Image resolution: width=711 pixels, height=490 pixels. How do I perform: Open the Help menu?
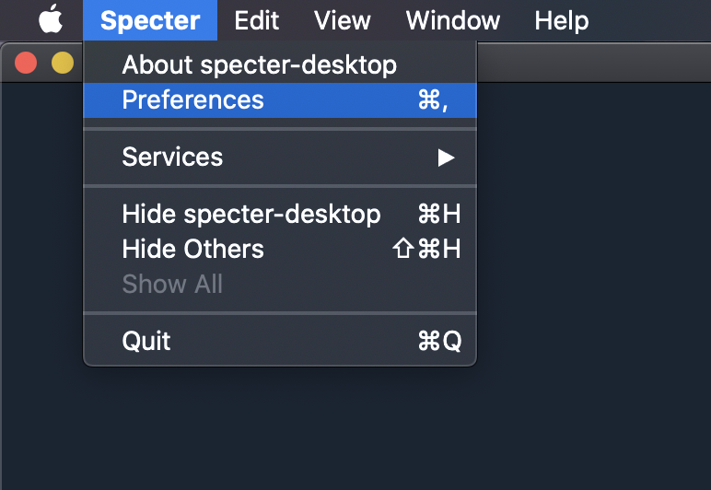pyautogui.click(x=561, y=19)
